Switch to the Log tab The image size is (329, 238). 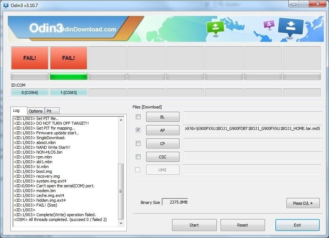coord(19,110)
